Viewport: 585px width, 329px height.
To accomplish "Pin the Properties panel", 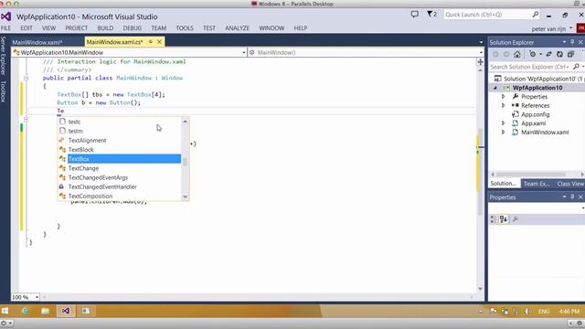I will [x=572, y=196].
